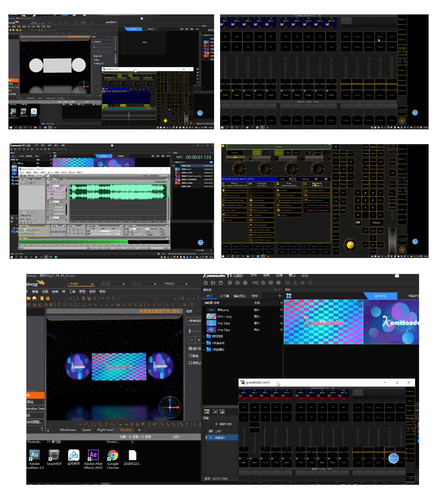Toggle the Blind key in grandMA
This screenshot has height=498, width=435.
(x=336, y=153)
